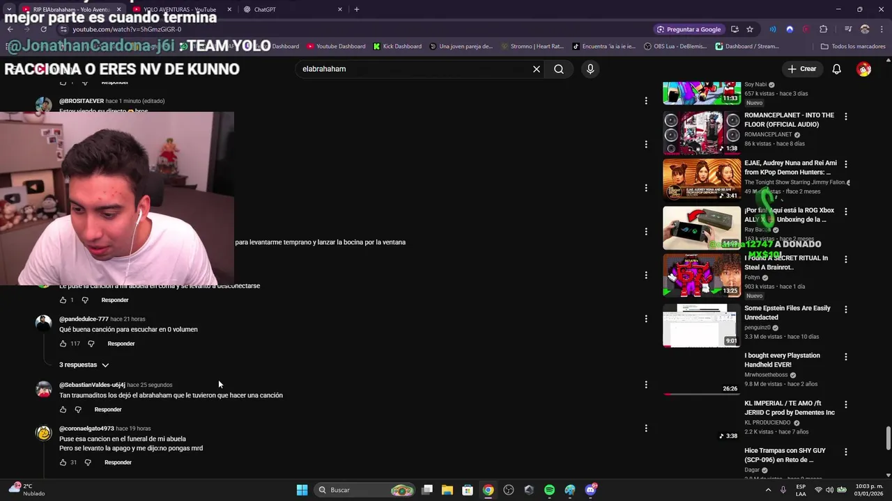The image size is (892, 501).
Task: Open Kick Dashboard bookmark
Action: tap(397, 47)
